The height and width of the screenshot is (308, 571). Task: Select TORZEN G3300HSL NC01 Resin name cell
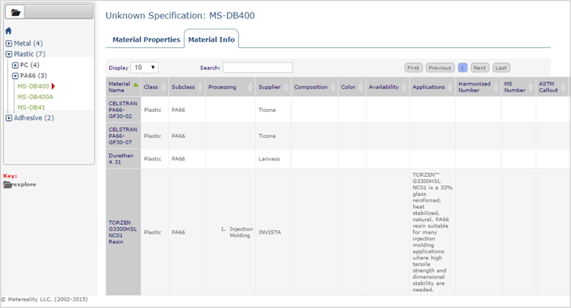123,232
